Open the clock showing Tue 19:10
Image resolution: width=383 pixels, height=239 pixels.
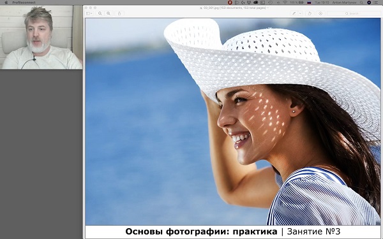click(322, 3)
